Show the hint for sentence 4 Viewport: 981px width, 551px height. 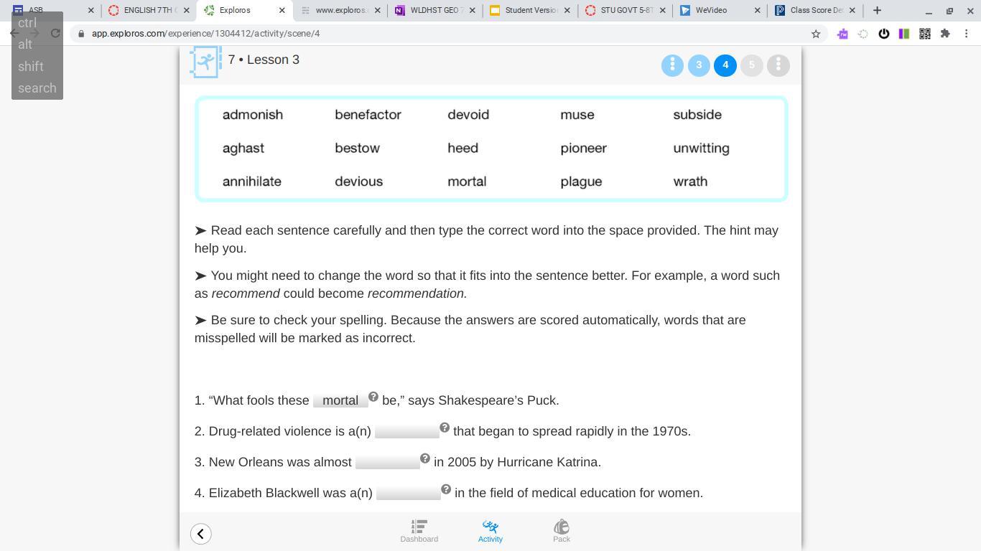446,489
